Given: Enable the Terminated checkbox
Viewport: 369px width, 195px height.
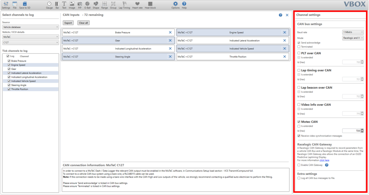Looking at the screenshot, I should (299, 47).
